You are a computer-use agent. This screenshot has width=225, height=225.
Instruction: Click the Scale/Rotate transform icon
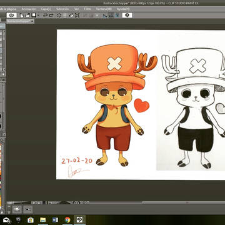[x=77, y=15]
